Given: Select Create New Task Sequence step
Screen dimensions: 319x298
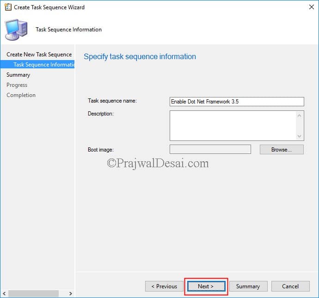Looking at the screenshot, I should click(39, 55).
